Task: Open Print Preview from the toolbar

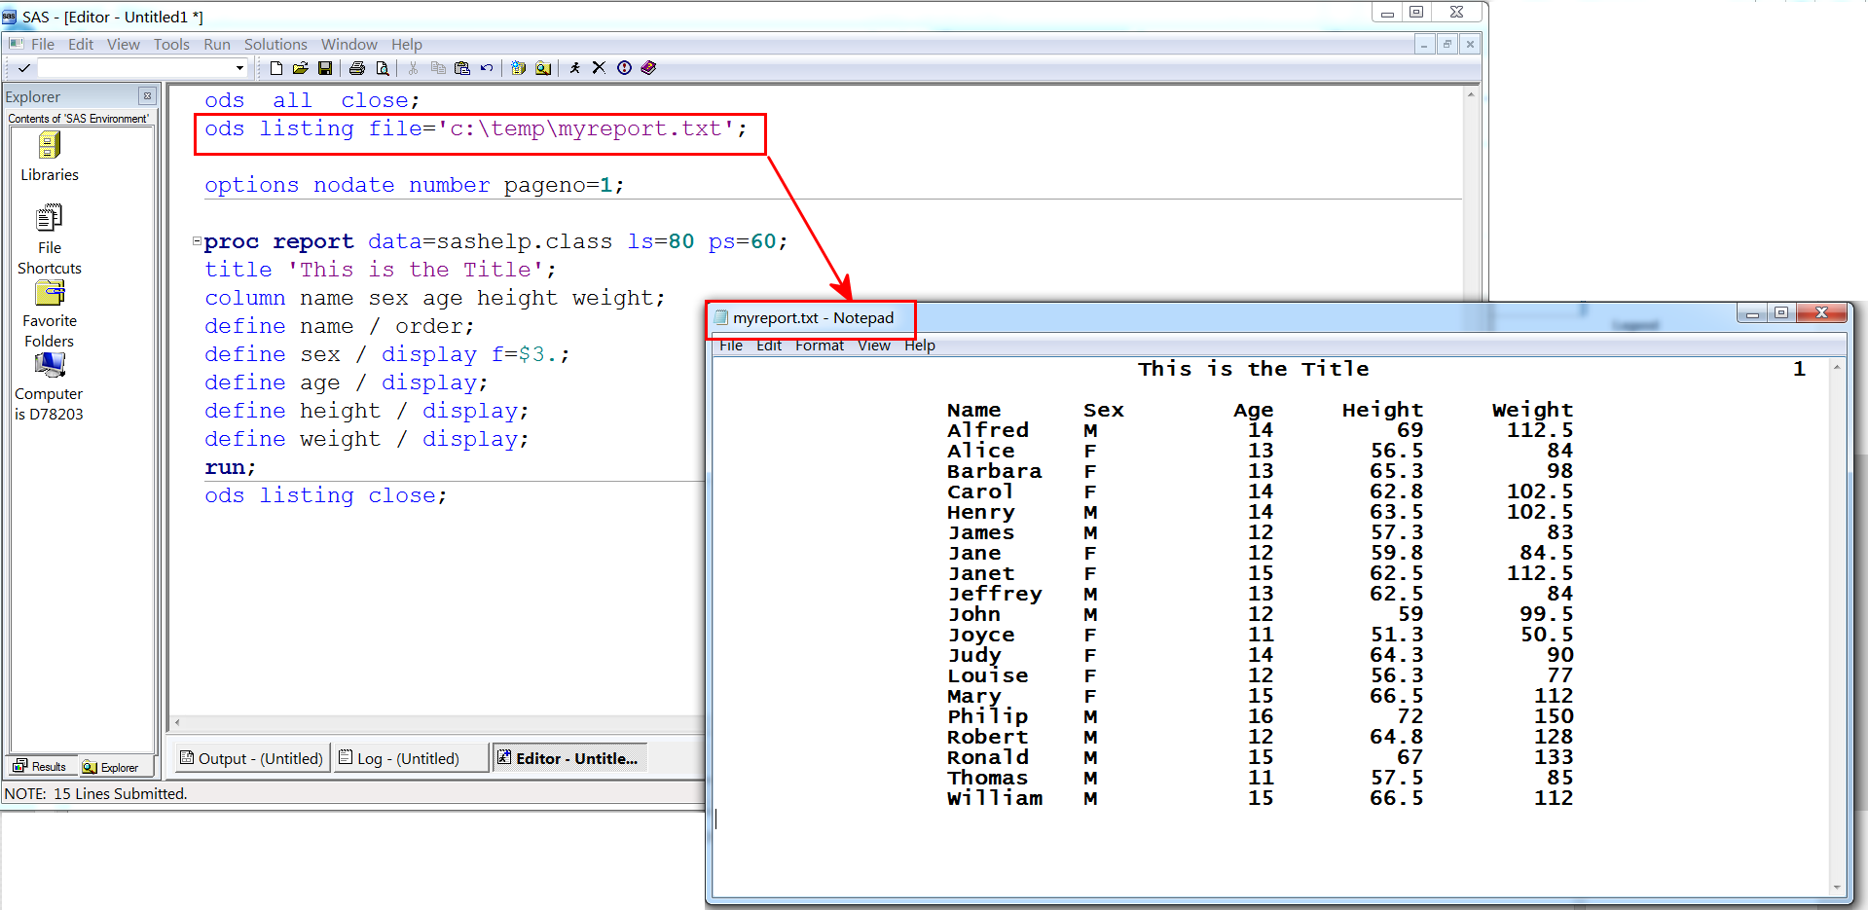Action: pos(383,67)
